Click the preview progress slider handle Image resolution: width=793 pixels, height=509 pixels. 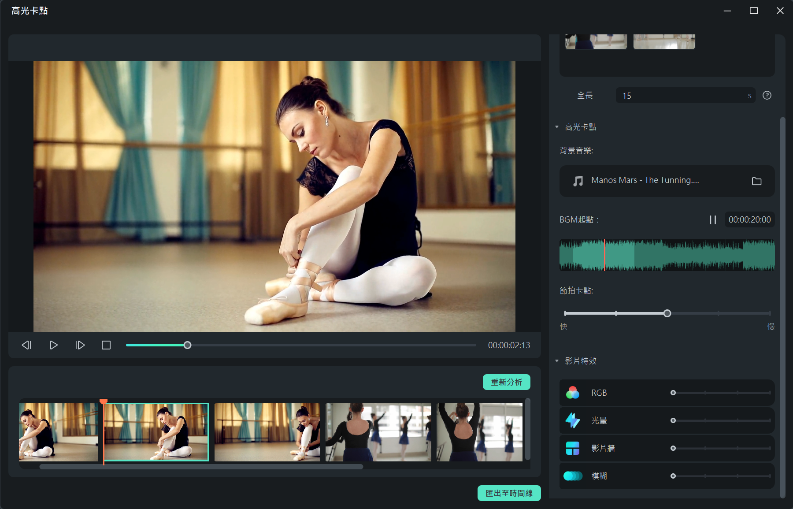(187, 345)
